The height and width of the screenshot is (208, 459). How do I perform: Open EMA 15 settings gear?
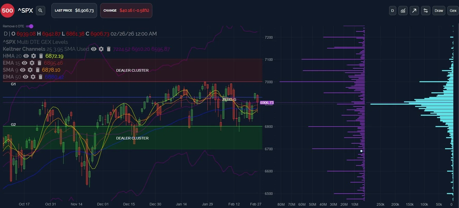point(32,63)
